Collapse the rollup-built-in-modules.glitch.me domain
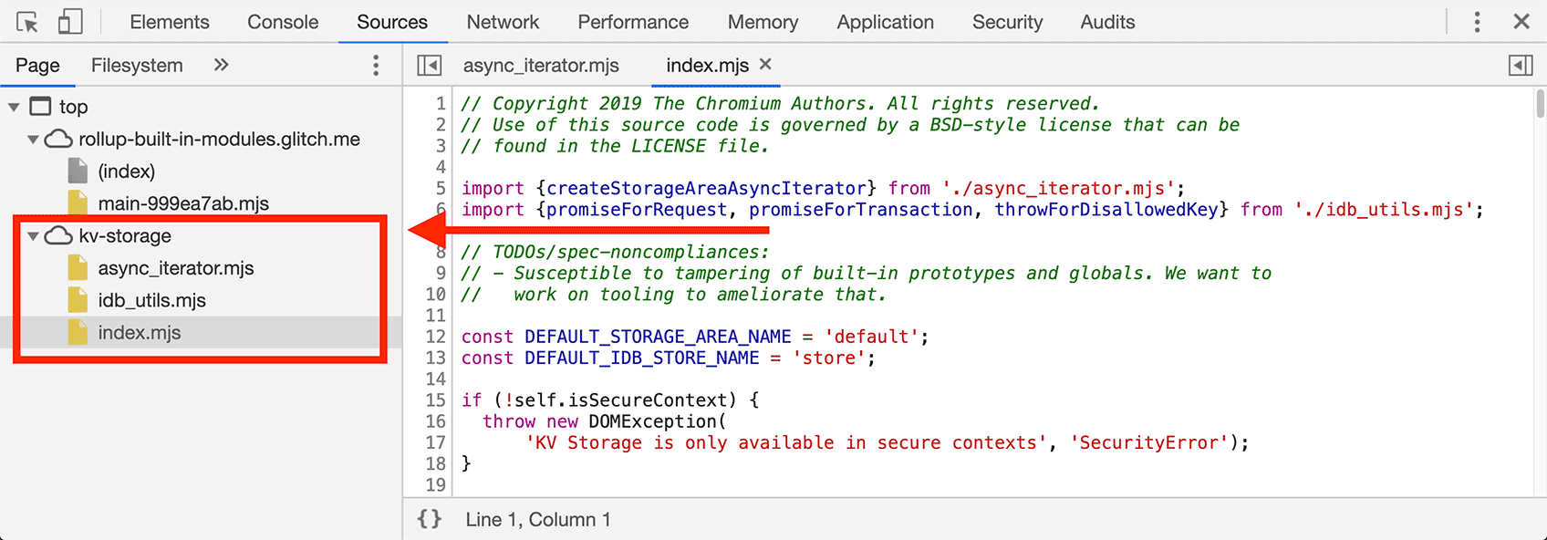1547x540 pixels. click(x=34, y=140)
